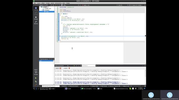Click the volume icon in system tray

tap(135, 89)
